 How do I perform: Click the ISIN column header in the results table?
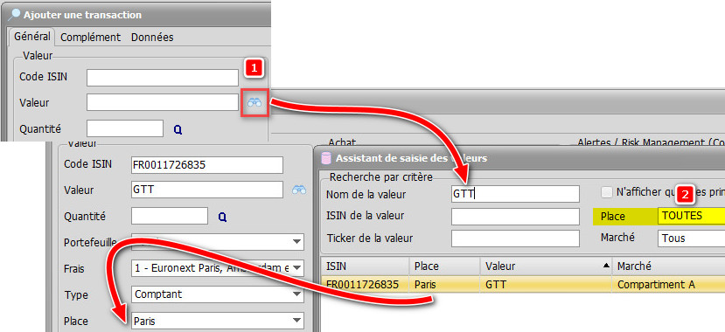(365, 266)
